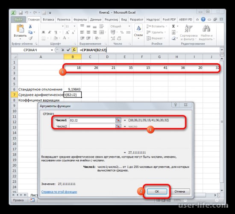
Task: Click the AutoSum sigma icon
Action: [x=173, y=26]
